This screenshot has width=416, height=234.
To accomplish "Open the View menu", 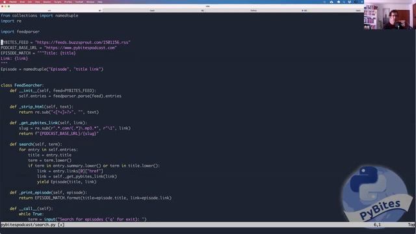I will [x=38, y=2].
